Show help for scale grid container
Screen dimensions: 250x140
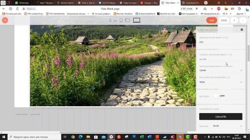pyautogui.click(x=229, y=77)
